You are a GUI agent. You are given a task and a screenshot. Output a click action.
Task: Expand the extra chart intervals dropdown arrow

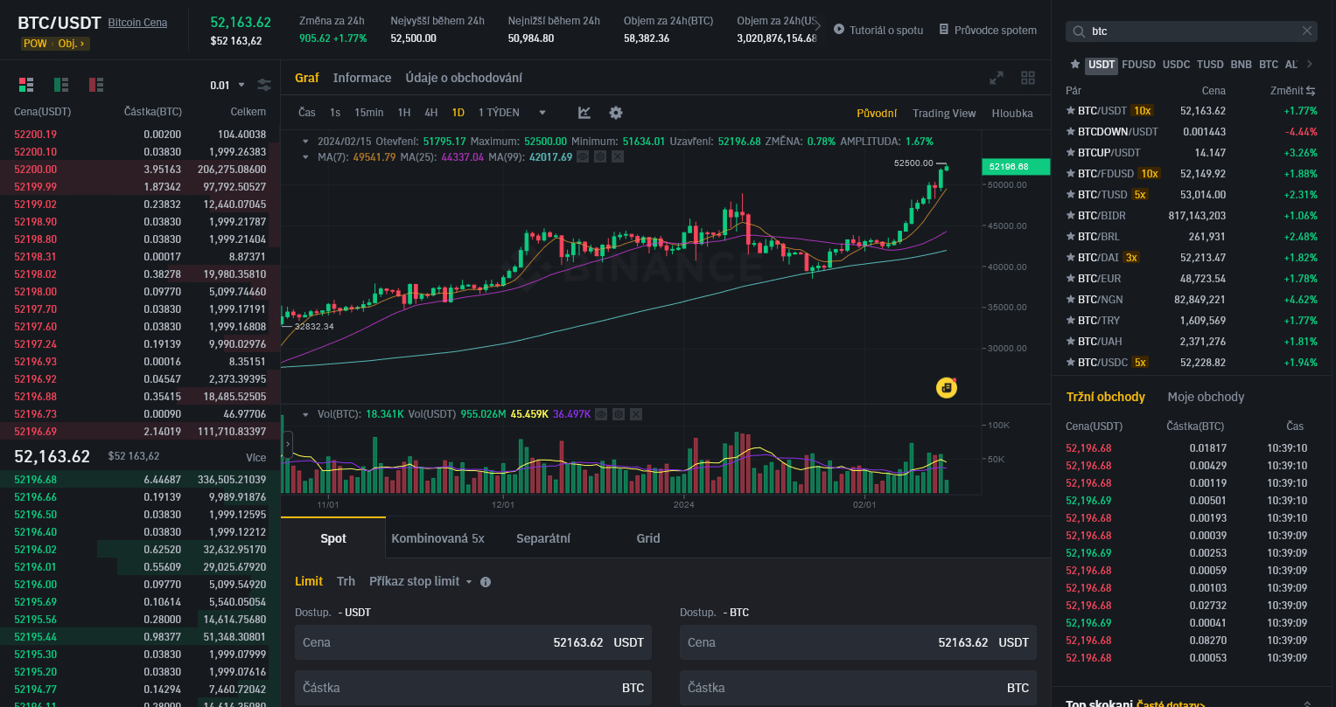pyautogui.click(x=542, y=112)
